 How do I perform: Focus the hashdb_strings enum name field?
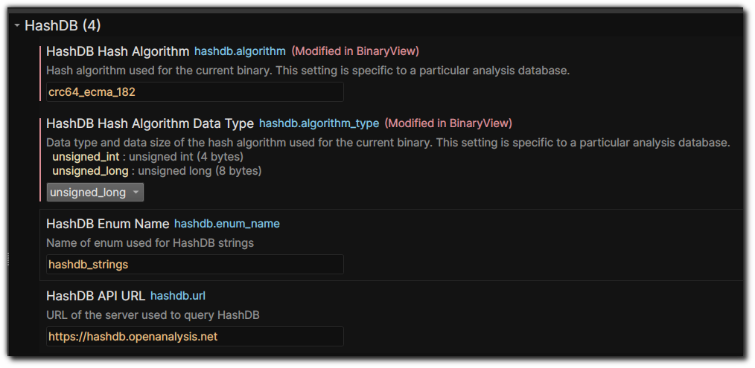tap(194, 264)
